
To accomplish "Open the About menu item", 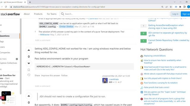I will [x=27, y=14].
